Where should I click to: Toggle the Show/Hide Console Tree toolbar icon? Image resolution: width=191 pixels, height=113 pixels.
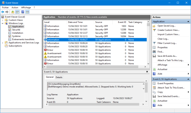coord(17,12)
